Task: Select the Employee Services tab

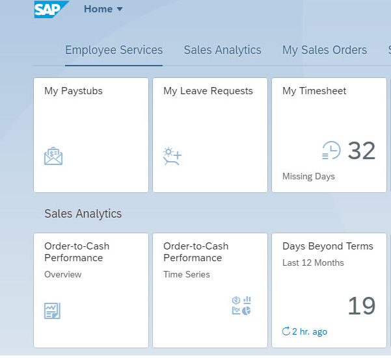Action: click(x=114, y=50)
